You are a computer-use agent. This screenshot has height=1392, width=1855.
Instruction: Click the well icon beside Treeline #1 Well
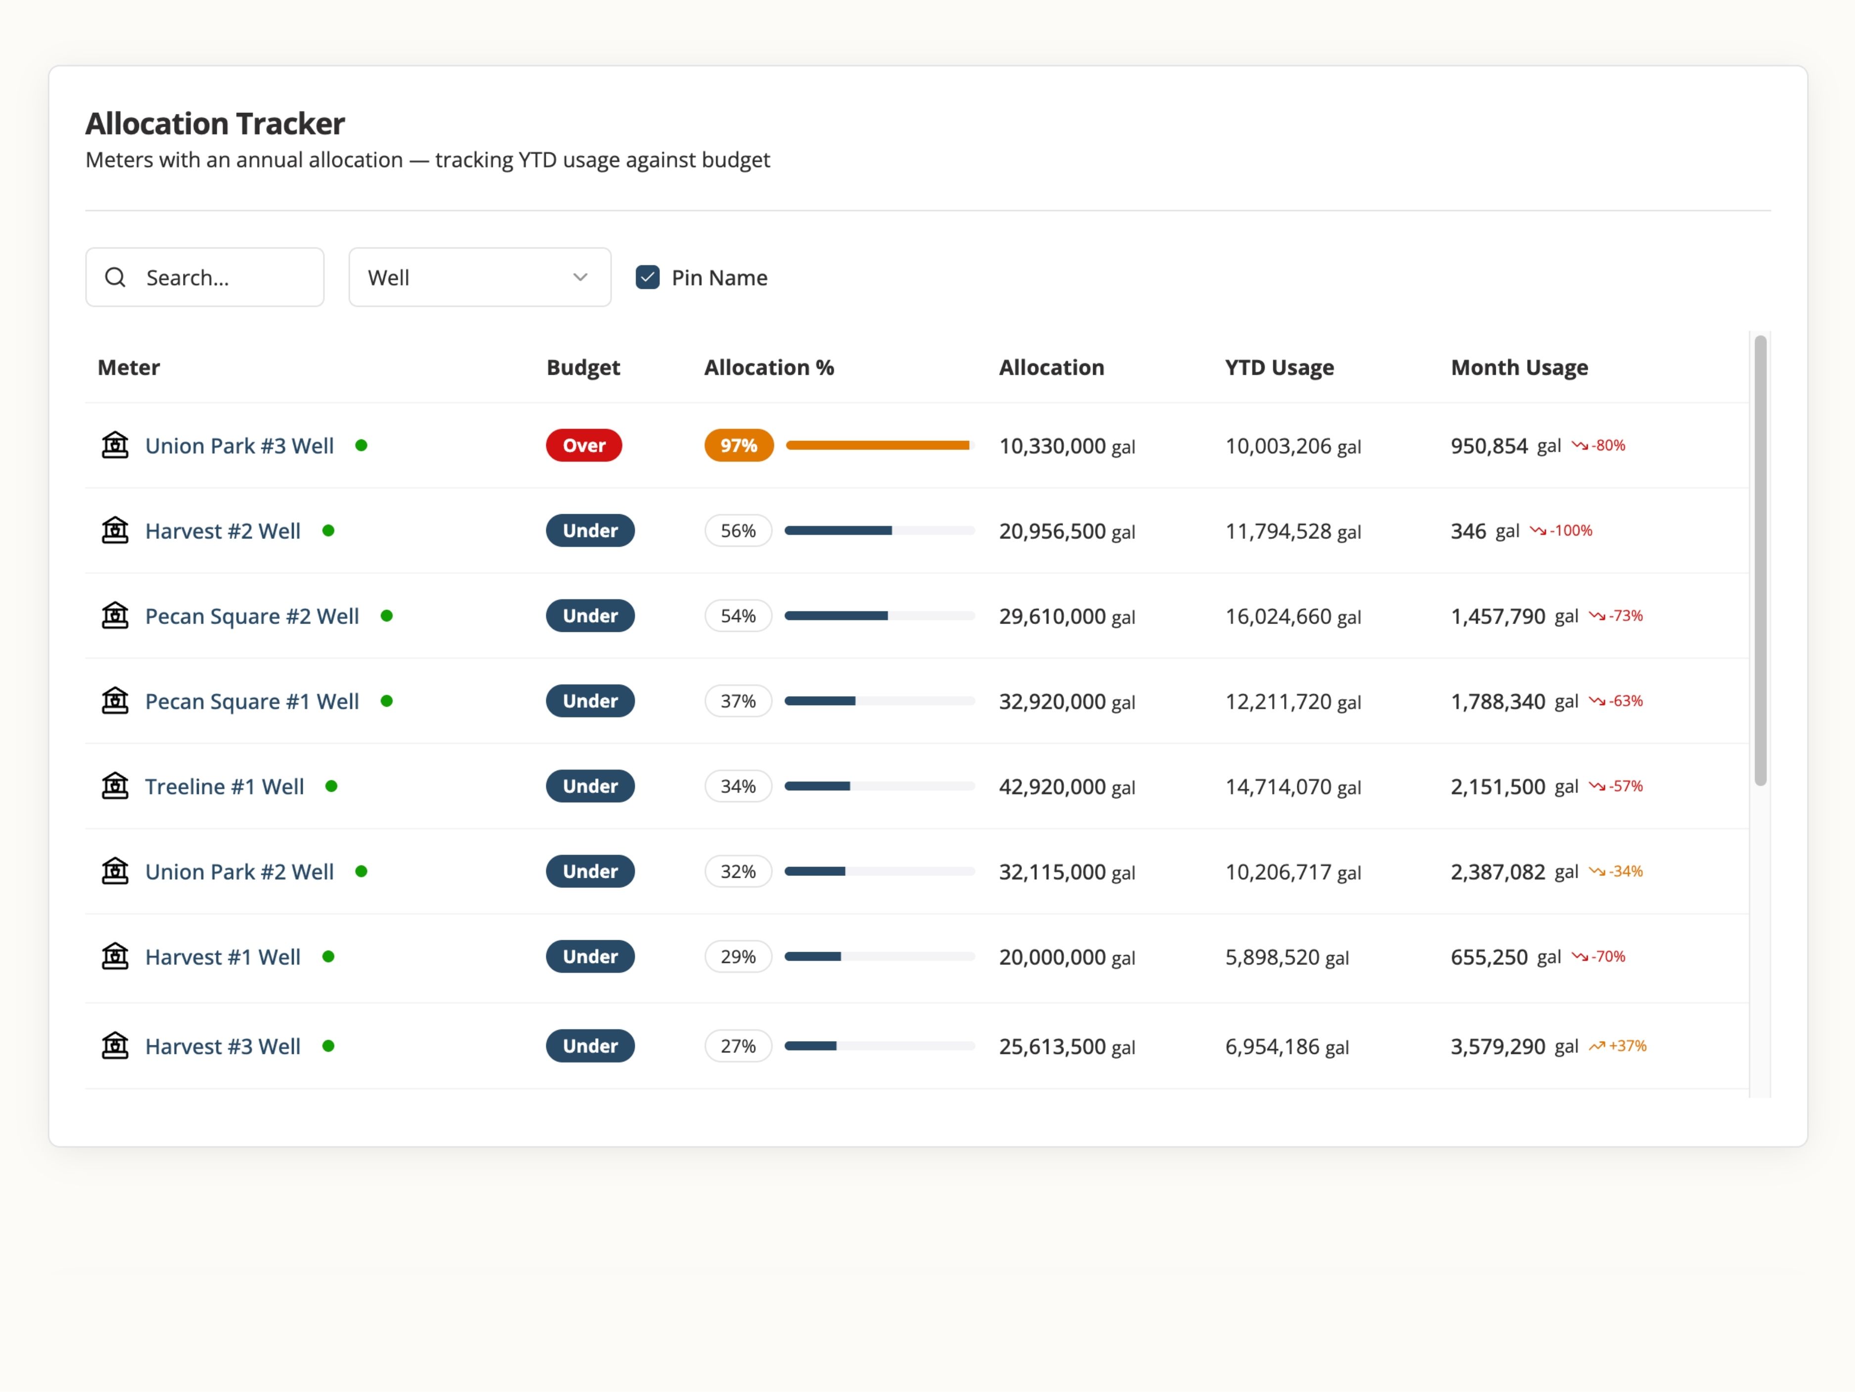point(115,786)
